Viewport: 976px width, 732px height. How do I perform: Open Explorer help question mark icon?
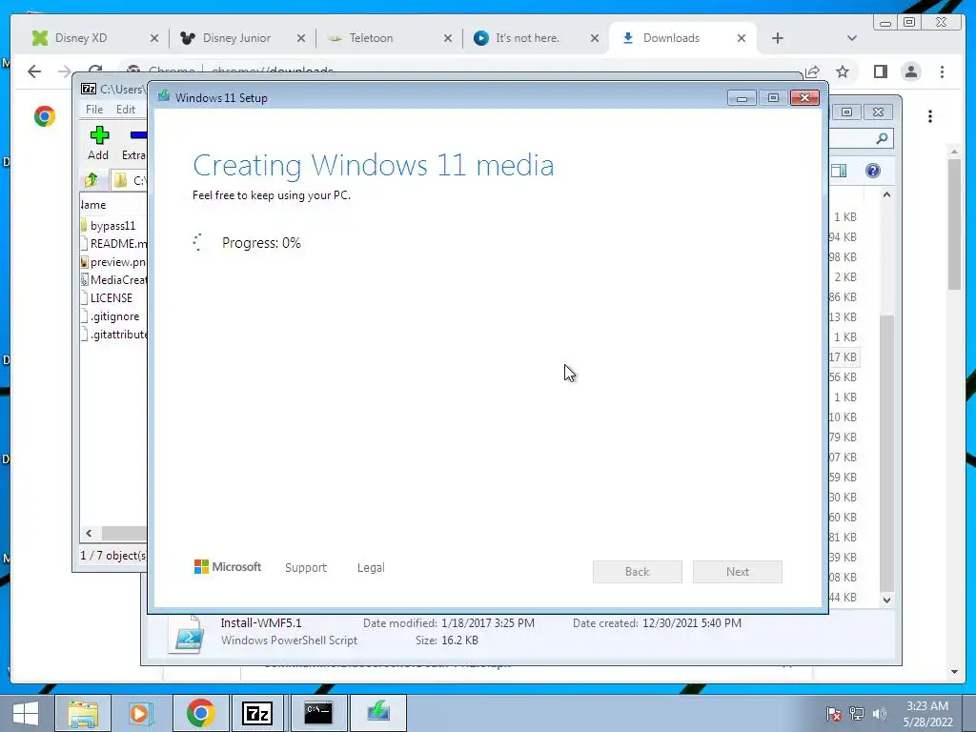point(873,171)
